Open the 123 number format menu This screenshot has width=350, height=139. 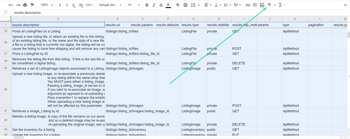89,5
